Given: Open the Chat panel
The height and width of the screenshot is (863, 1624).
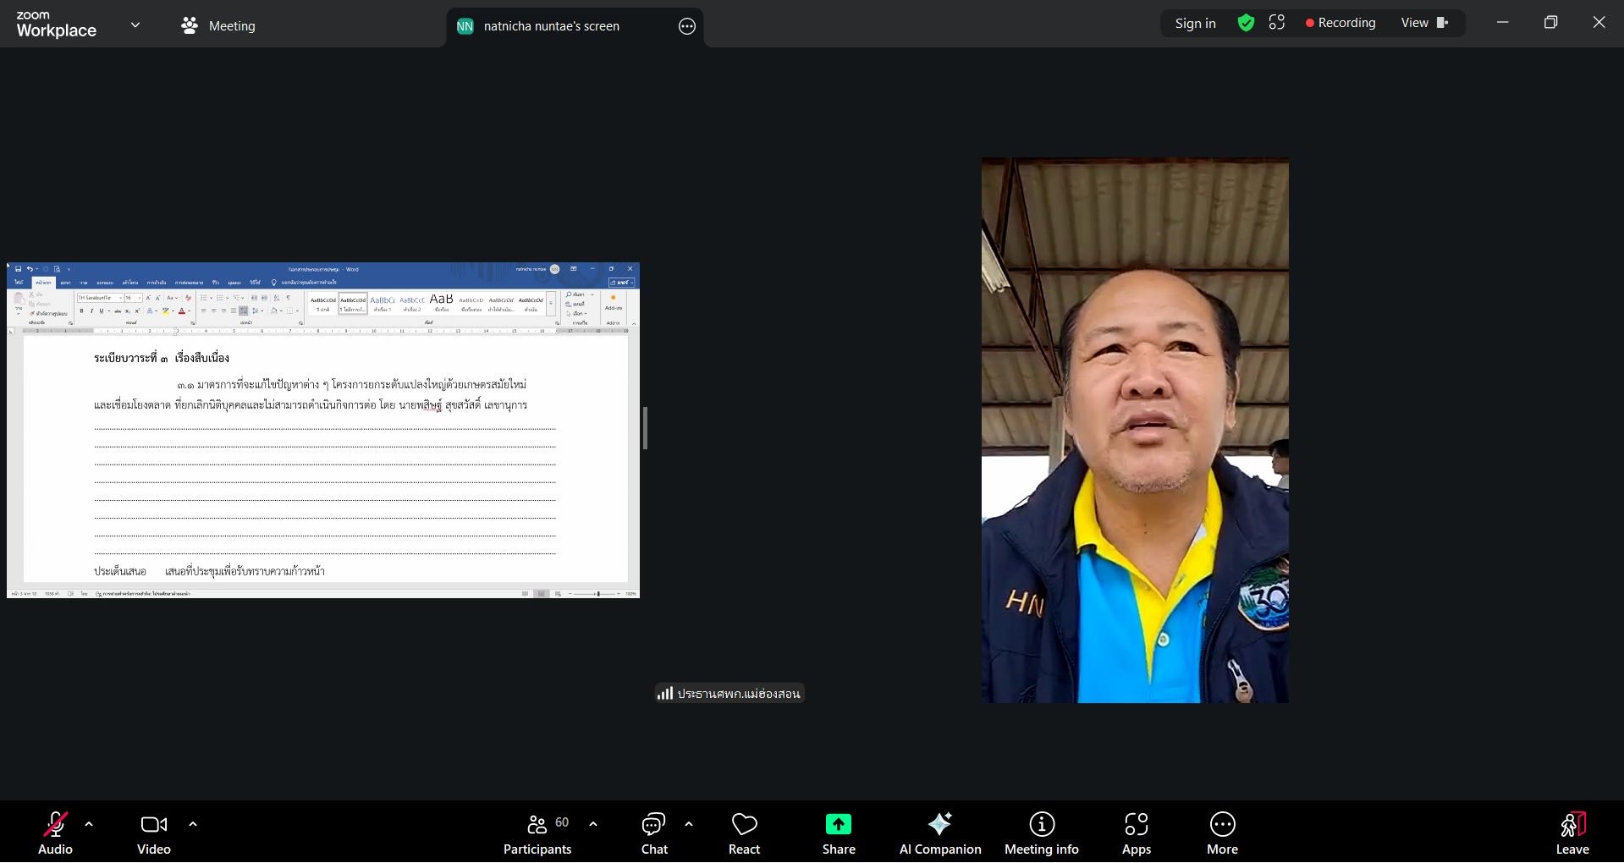Looking at the screenshot, I should (653, 833).
